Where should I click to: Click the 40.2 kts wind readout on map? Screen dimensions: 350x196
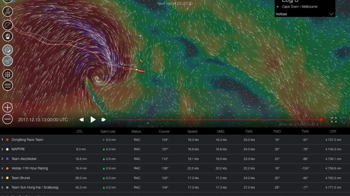pos(130,65)
